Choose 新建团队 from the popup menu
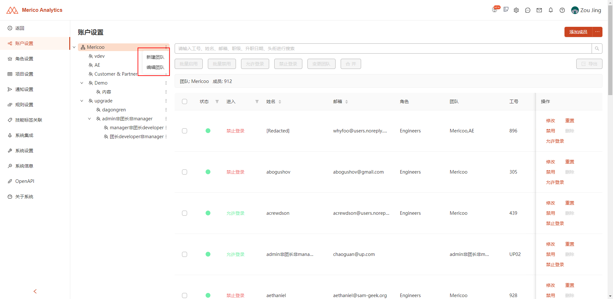The image size is (613, 299). pyautogui.click(x=155, y=57)
